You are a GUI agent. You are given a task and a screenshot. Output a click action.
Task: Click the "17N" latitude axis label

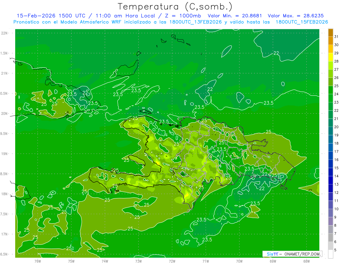(5, 234)
